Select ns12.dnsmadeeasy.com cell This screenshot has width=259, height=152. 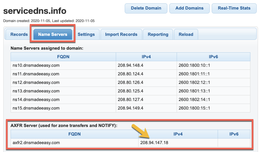coord(63,83)
